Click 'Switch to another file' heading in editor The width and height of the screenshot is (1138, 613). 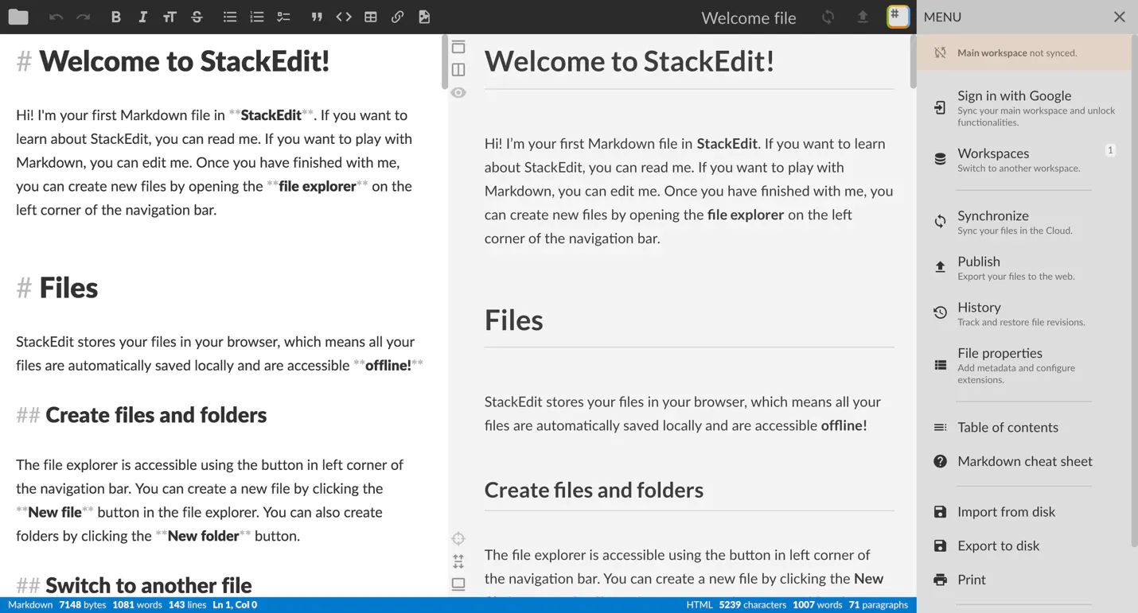point(149,585)
